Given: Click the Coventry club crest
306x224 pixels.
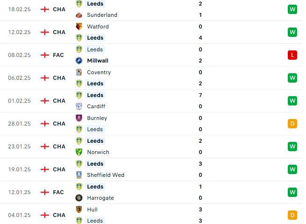Looking at the screenshot, I should (79, 72).
